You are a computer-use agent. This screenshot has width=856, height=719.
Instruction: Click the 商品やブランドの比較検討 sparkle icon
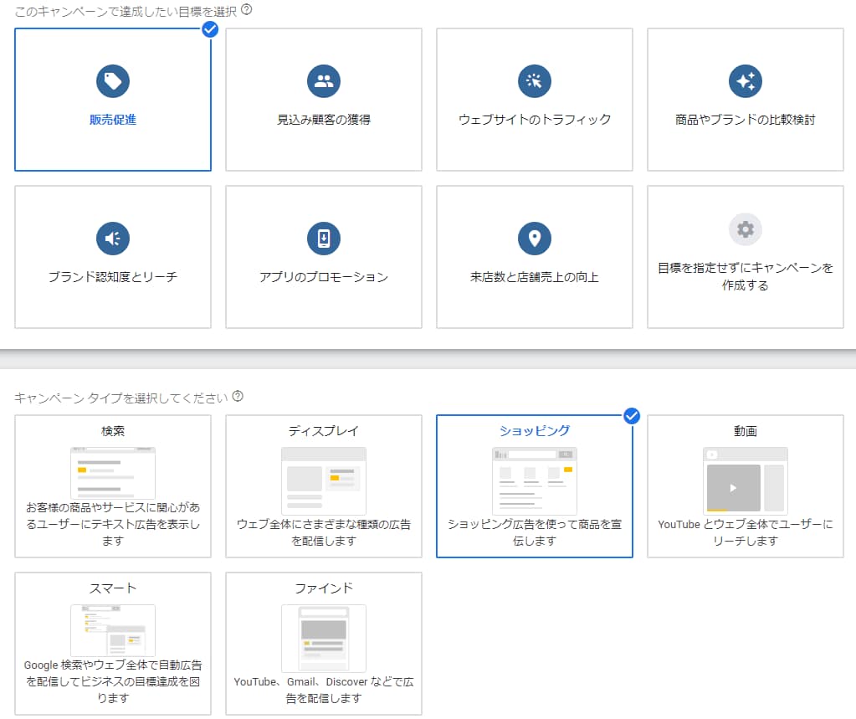point(745,81)
